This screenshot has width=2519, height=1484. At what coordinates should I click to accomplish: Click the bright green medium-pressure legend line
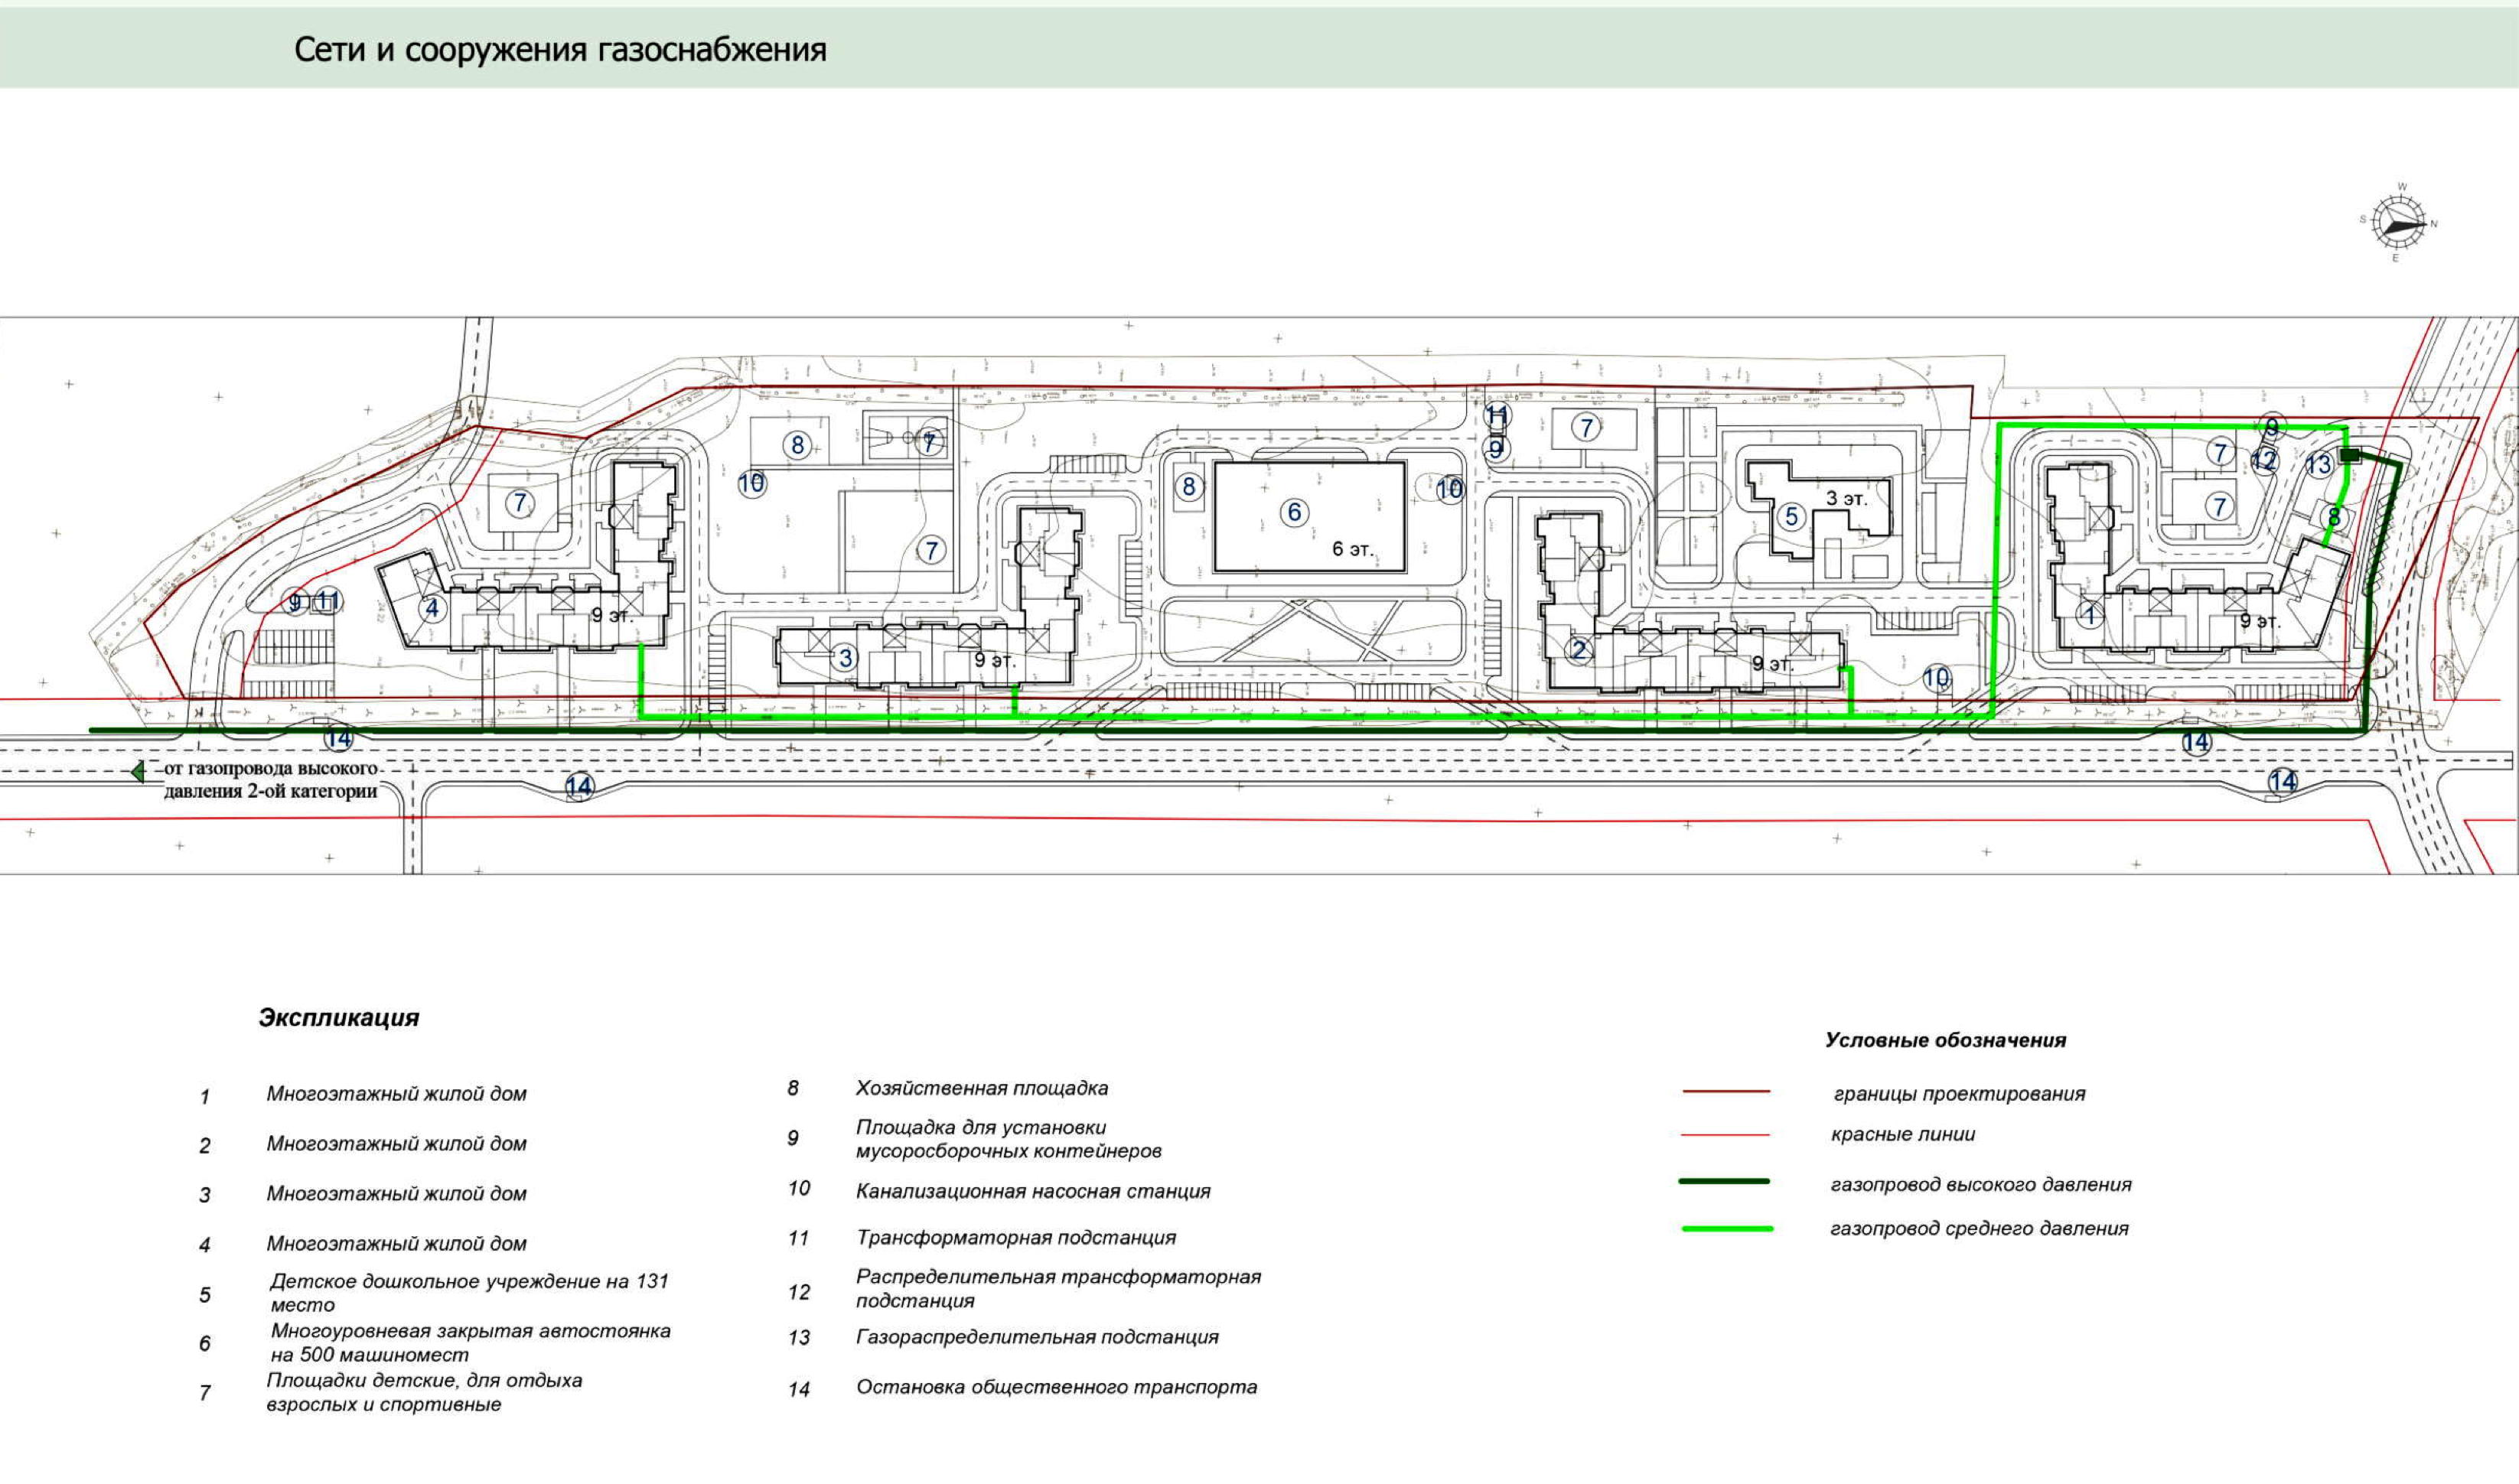click(1727, 1228)
